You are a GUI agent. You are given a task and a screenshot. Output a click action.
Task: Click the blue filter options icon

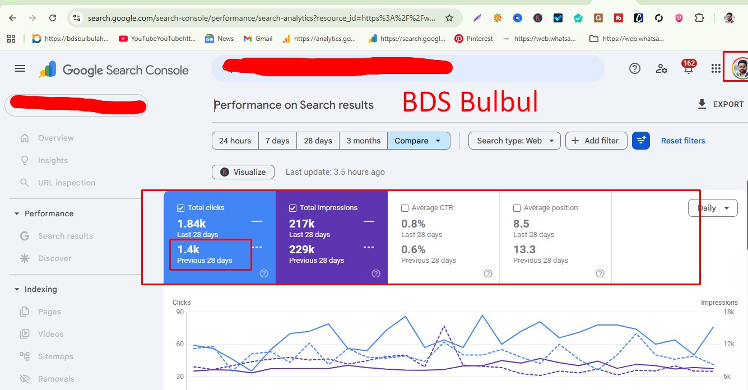641,141
